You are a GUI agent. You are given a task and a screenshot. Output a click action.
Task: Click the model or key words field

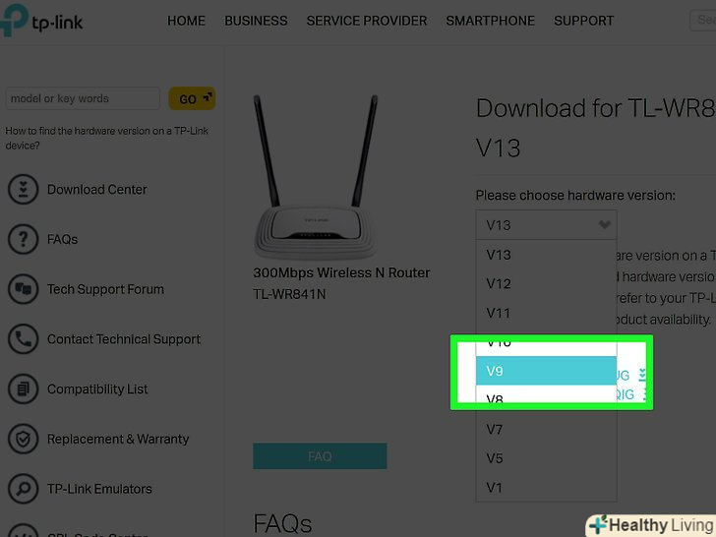pyautogui.click(x=83, y=98)
